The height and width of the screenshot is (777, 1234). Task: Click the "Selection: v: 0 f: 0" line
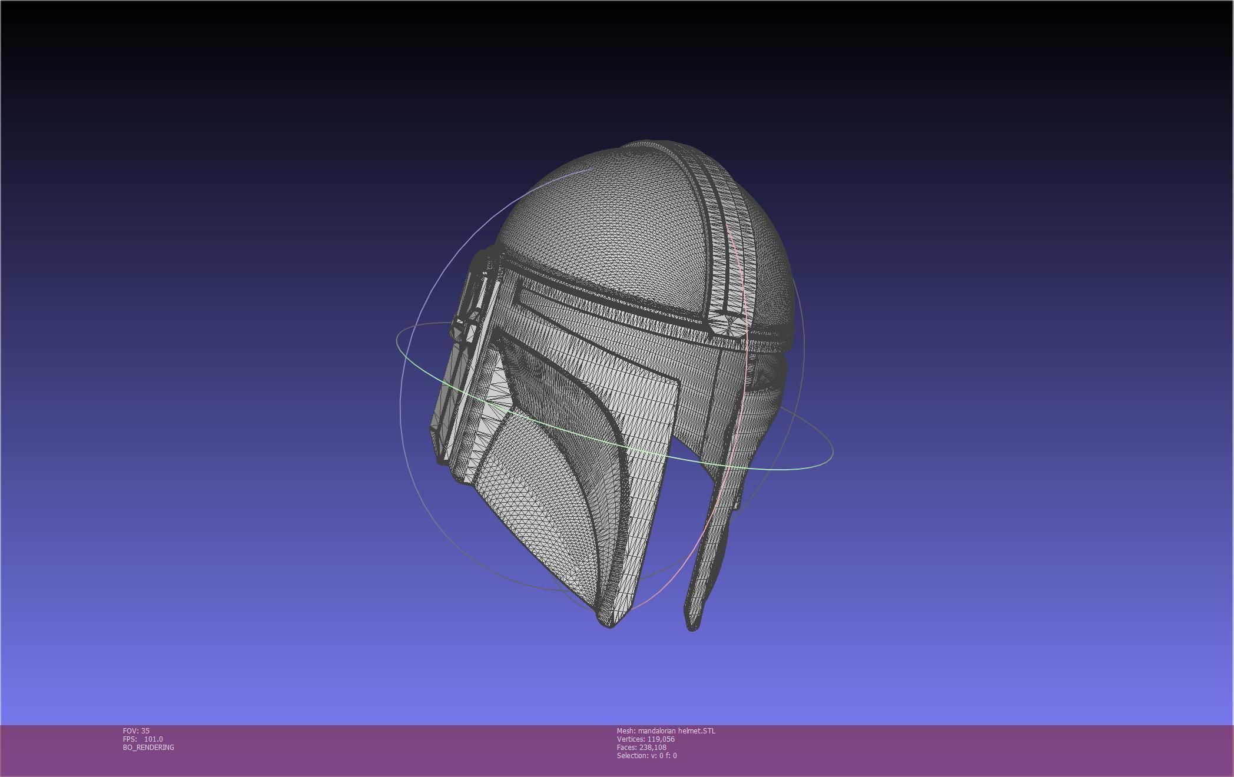click(647, 755)
